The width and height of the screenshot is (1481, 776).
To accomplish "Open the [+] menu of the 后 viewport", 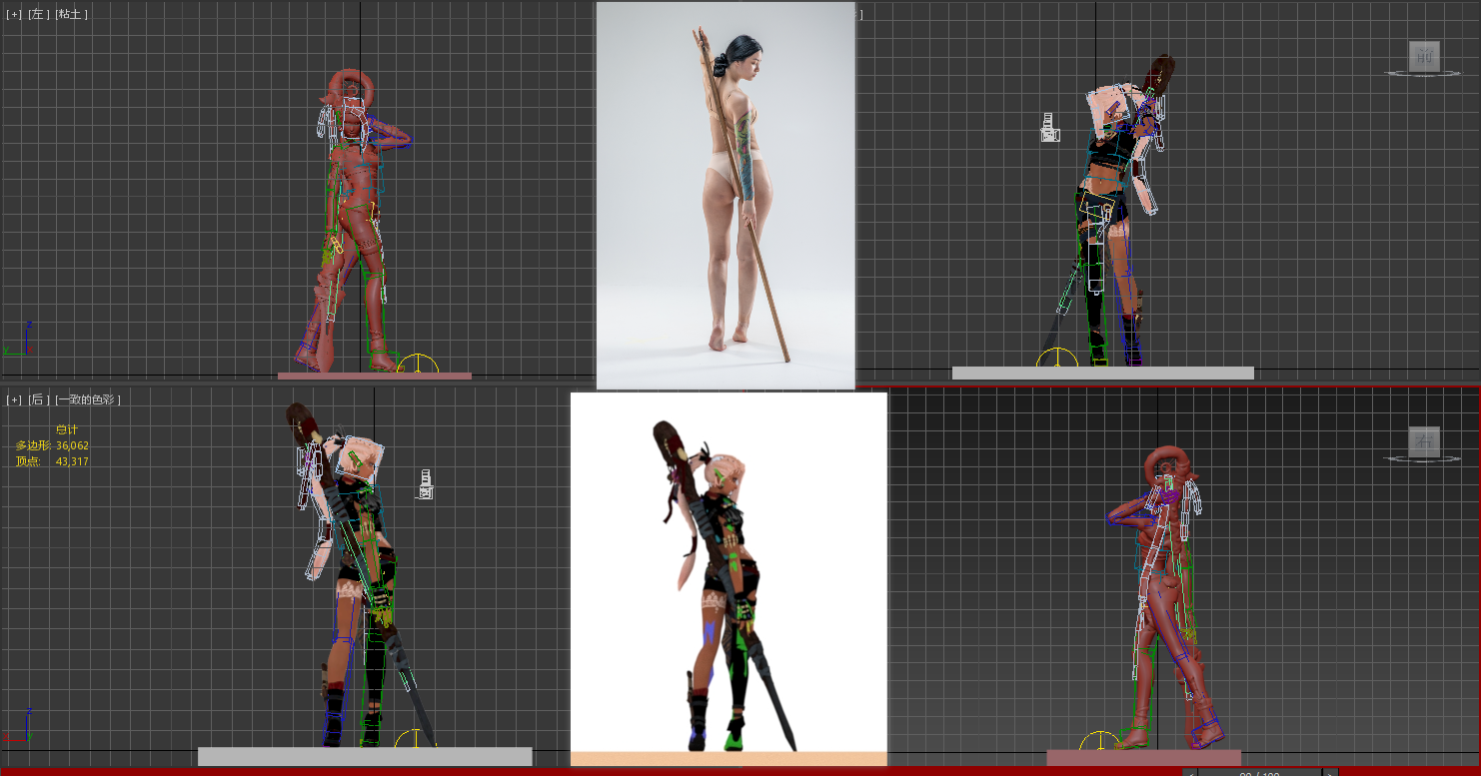I will (13, 399).
